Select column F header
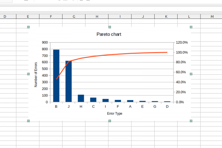Viewport: 222px width, 148px height. 51,17
